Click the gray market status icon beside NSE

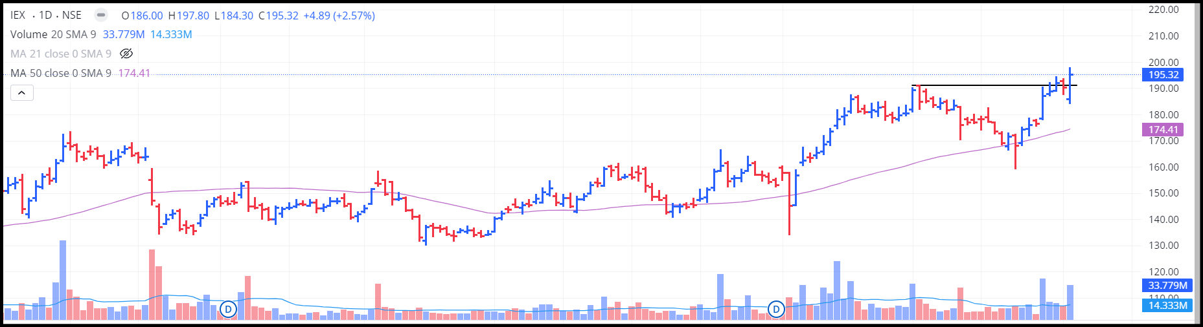coord(101,15)
